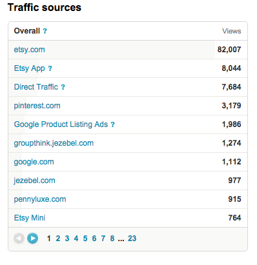
Task: Select the groupthink.jezebel.com link
Action: (54, 143)
